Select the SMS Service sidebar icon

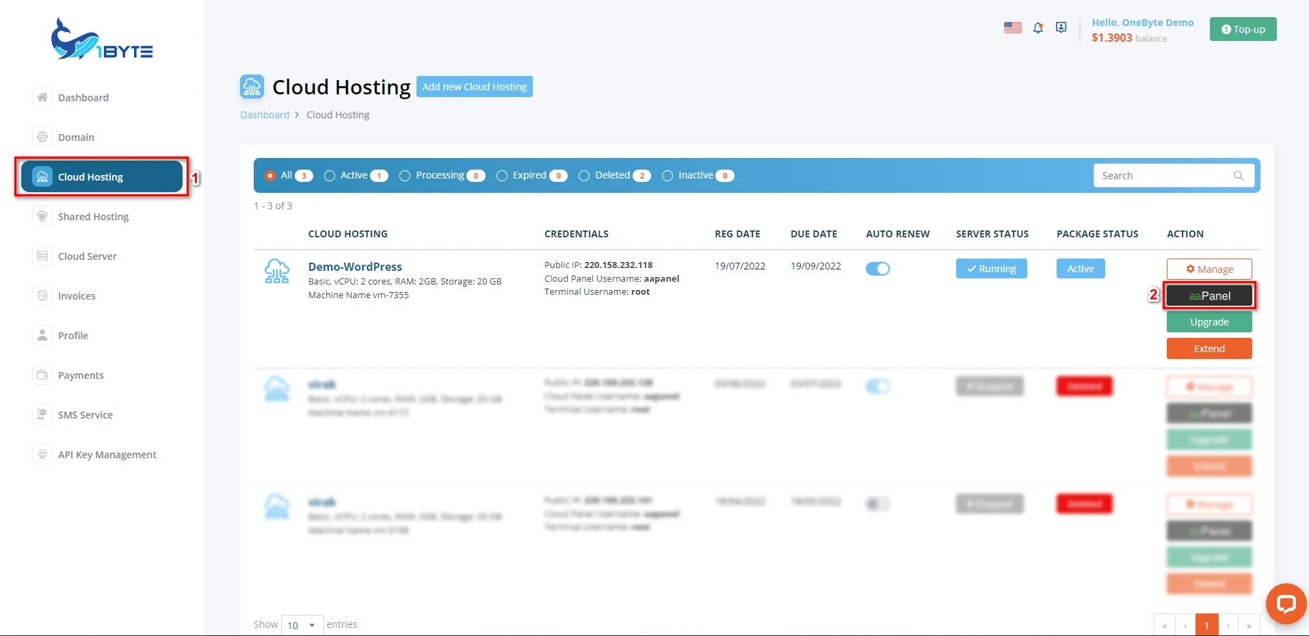pyautogui.click(x=42, y=414)
